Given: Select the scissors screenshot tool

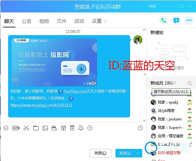Looking at the screenshot, I should tap(26, 128).
